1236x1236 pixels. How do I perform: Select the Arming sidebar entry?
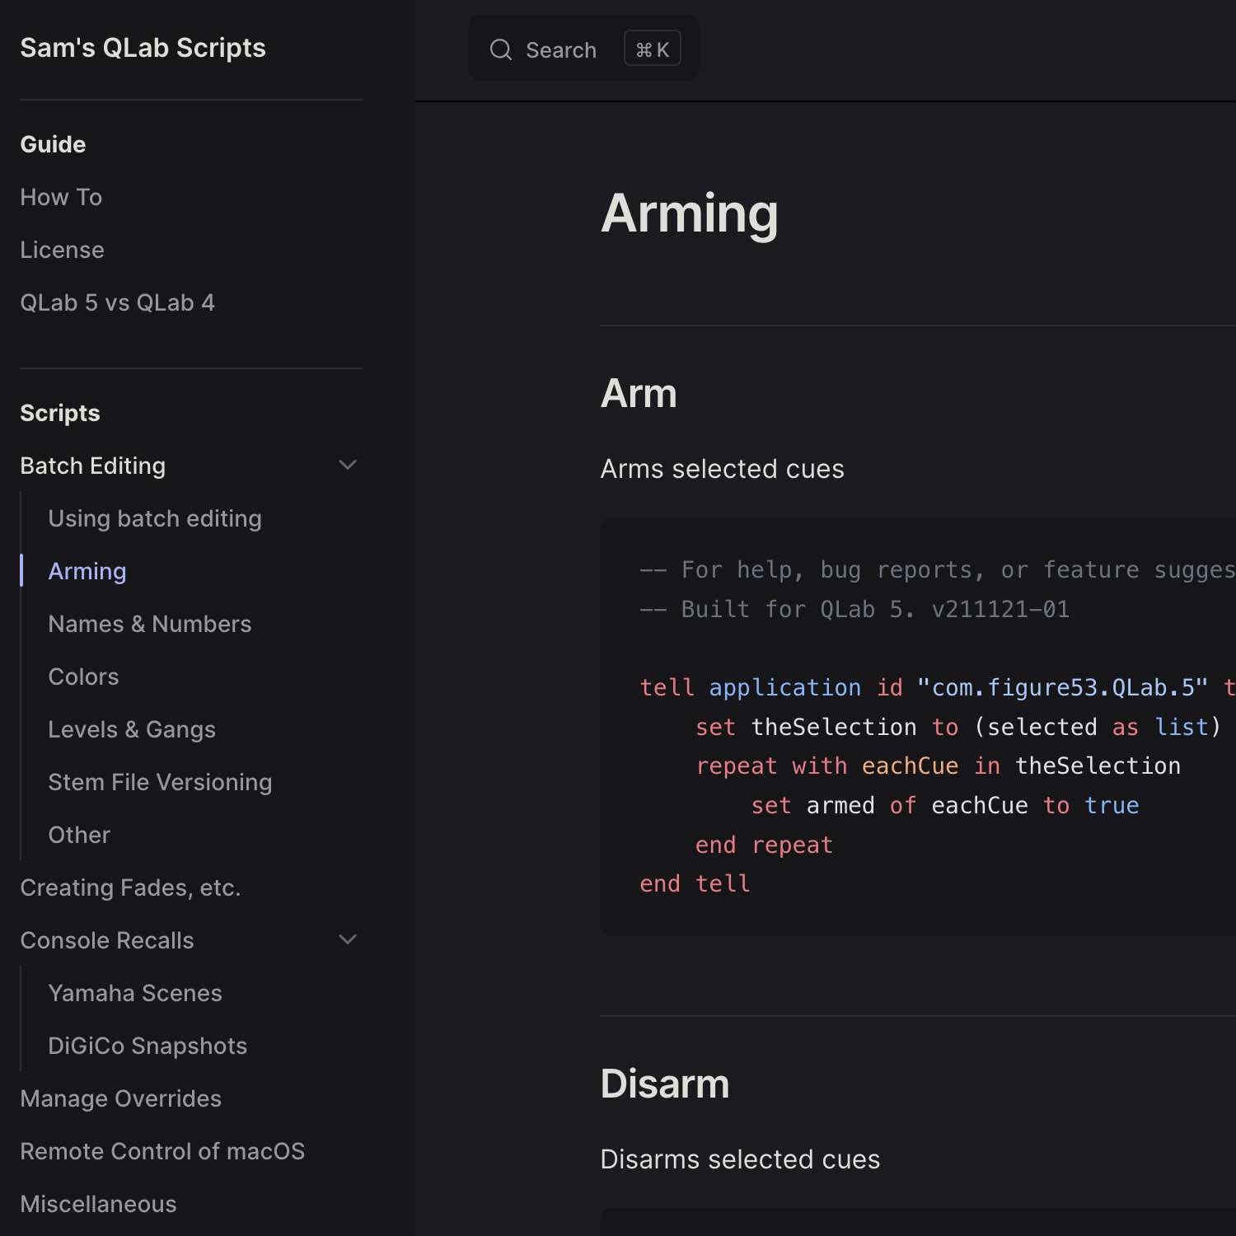[87, 570]
